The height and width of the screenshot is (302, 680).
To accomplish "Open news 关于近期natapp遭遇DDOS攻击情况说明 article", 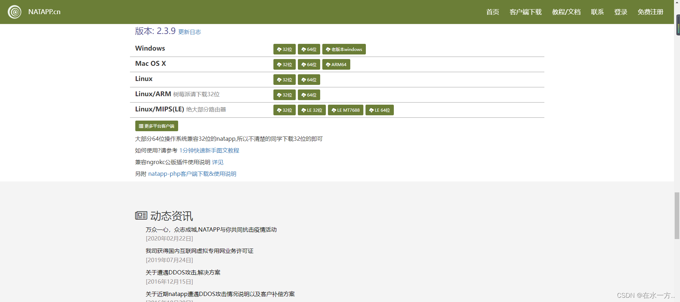I will (220, 294).
